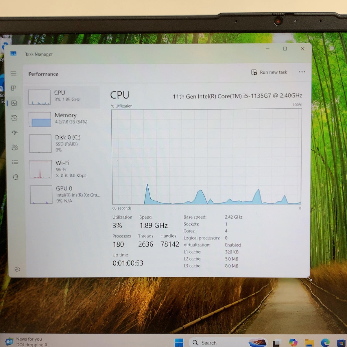Screen dimensions: 347x347
Task: Open File Explorer from the taskbar
Action: point(309,343)
